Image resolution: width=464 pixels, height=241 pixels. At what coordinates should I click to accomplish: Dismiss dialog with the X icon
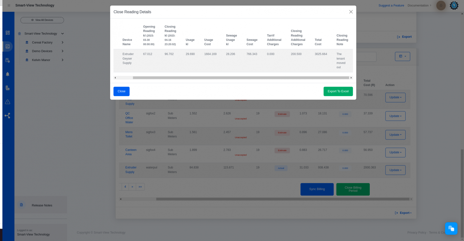point(351,12)
